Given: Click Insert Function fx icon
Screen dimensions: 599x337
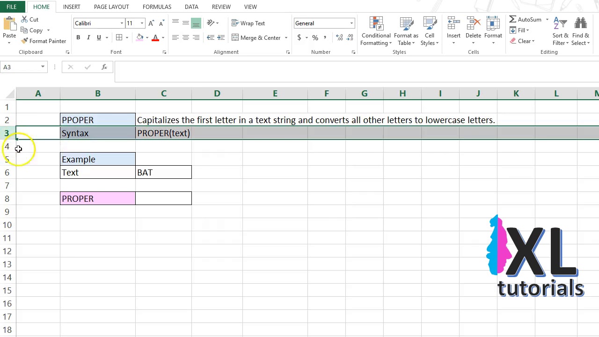Looking at the screenshot, I should (x=104, y=67).
